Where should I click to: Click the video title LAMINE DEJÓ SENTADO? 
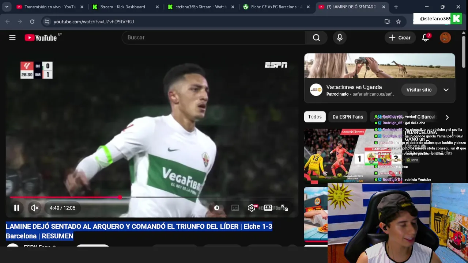click(x=139, y=231)
